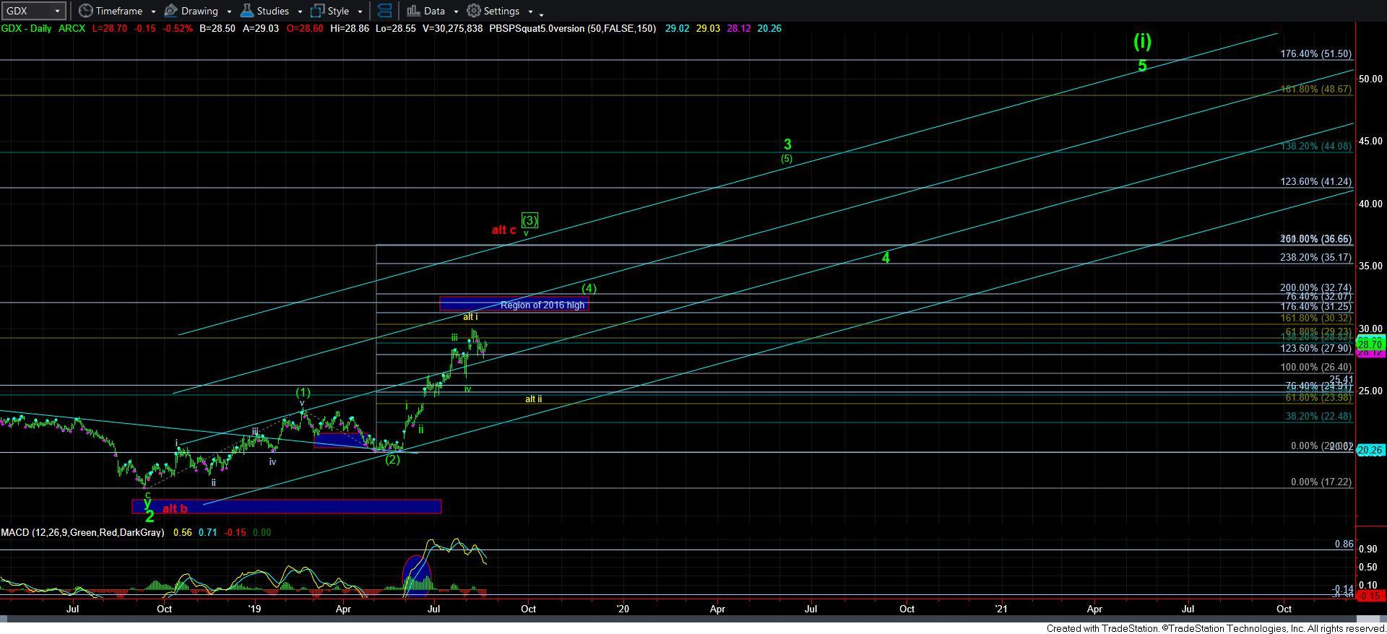Select the MACD (12,26,9) study label
1387x634 pixels.
pos(82,532)
